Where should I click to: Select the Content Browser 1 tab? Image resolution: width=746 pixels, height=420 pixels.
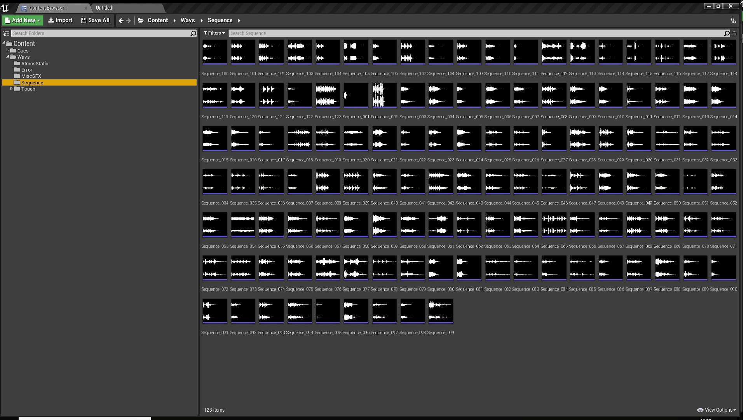point(48,8)
